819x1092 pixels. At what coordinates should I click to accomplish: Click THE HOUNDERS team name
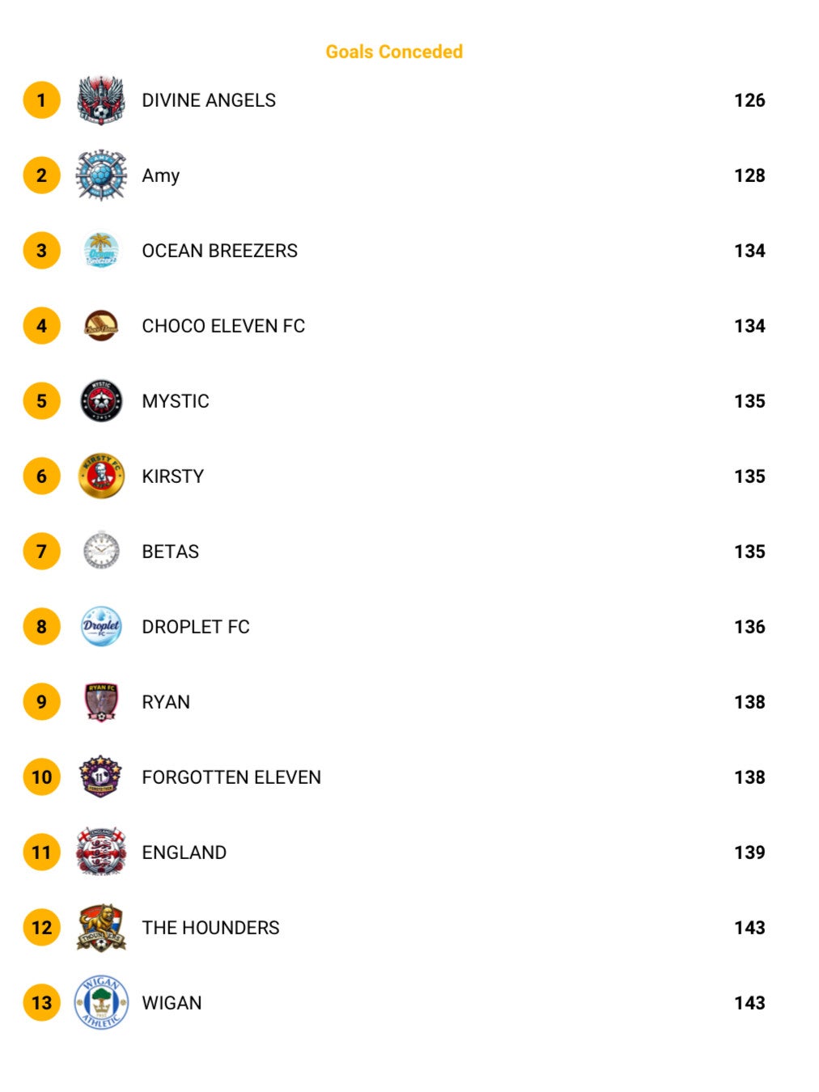[x=210, y=928]
